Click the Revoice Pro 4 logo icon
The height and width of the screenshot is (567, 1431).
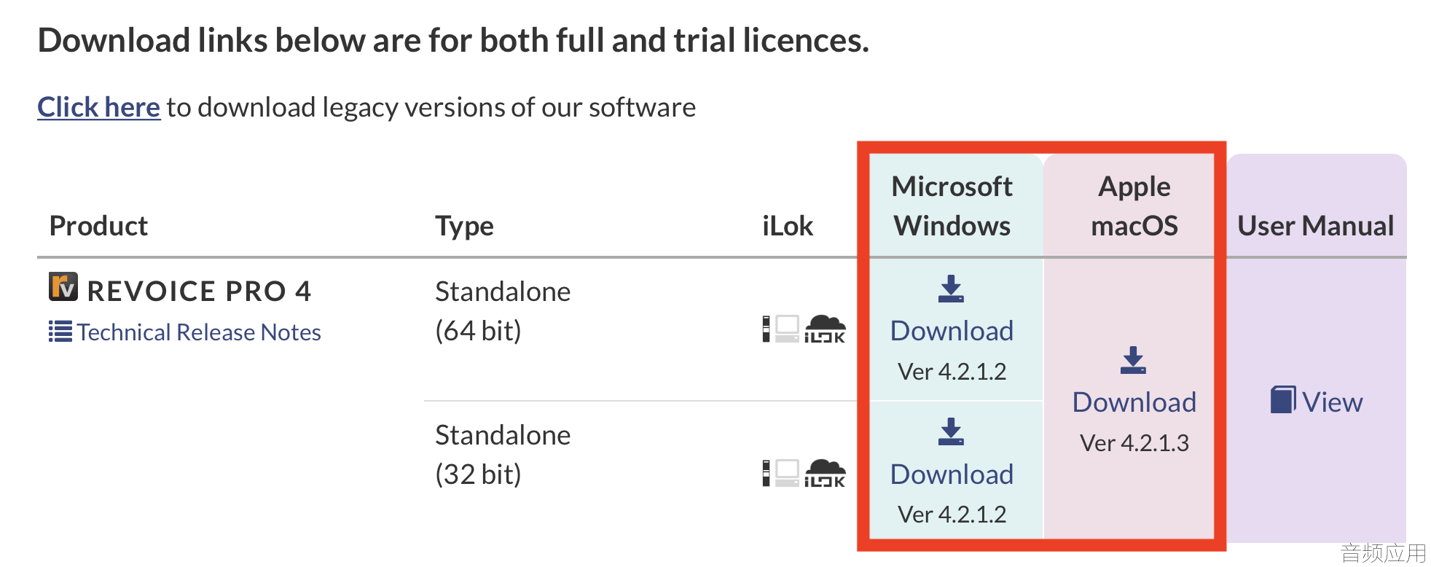63,286
